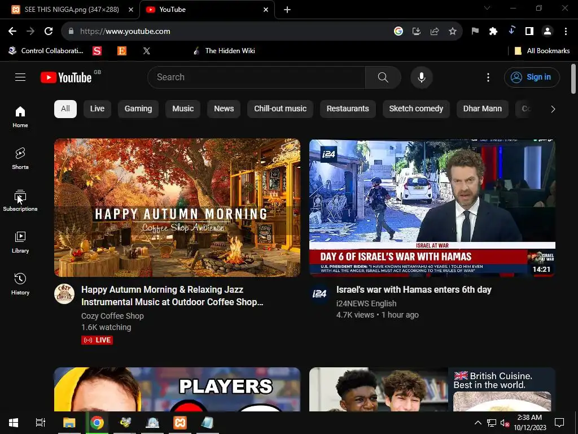The height and width of the screenshot is (434, 578).
Task: Click the browser address bar URL
Action: coord(125,32)
